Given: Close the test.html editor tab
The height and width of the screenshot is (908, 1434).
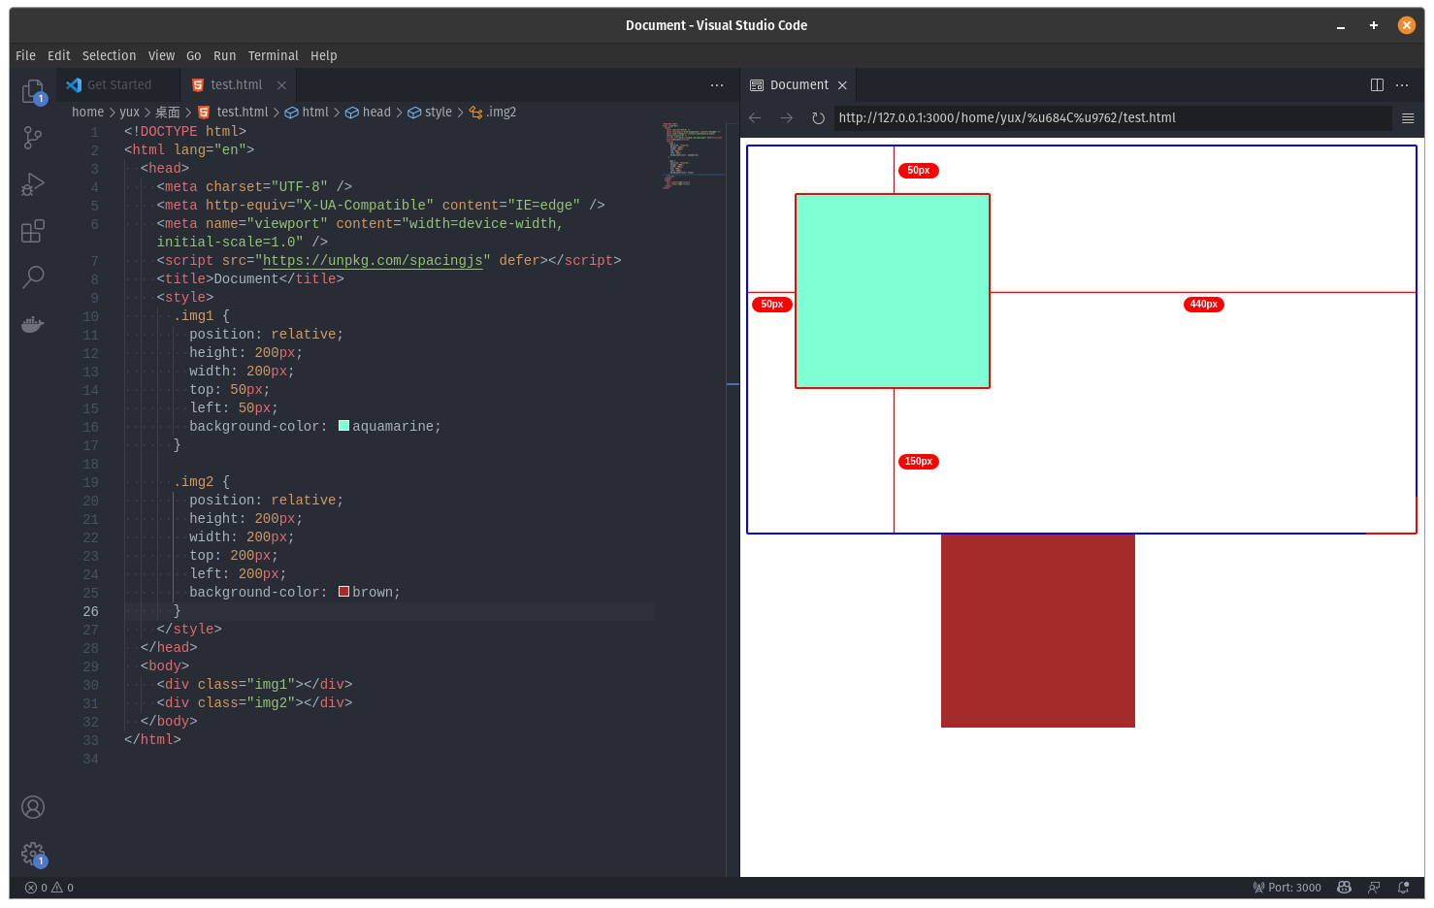Looking at the screenshot, I should click(281, 85).
